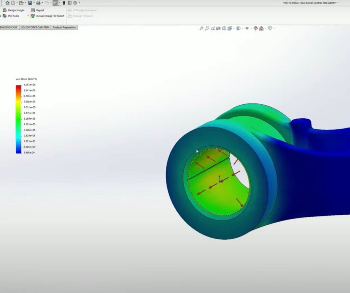The height and width of the screenshot is (293, 350).
Task: Switch to the SOLIDWORKS CAM TBM tab
Action: [35, 27]
